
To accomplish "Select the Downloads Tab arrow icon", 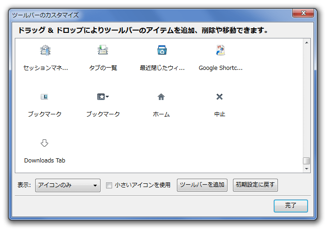I will click(44, 143).
